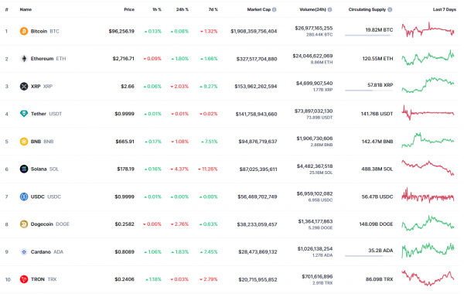The height and width of the screenshot is (294, 464).
Task: Click the Tether green gem icon
Action: 24,114
